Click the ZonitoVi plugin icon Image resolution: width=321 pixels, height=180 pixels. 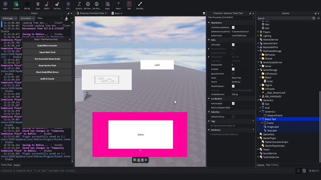(x=79, y=5)
